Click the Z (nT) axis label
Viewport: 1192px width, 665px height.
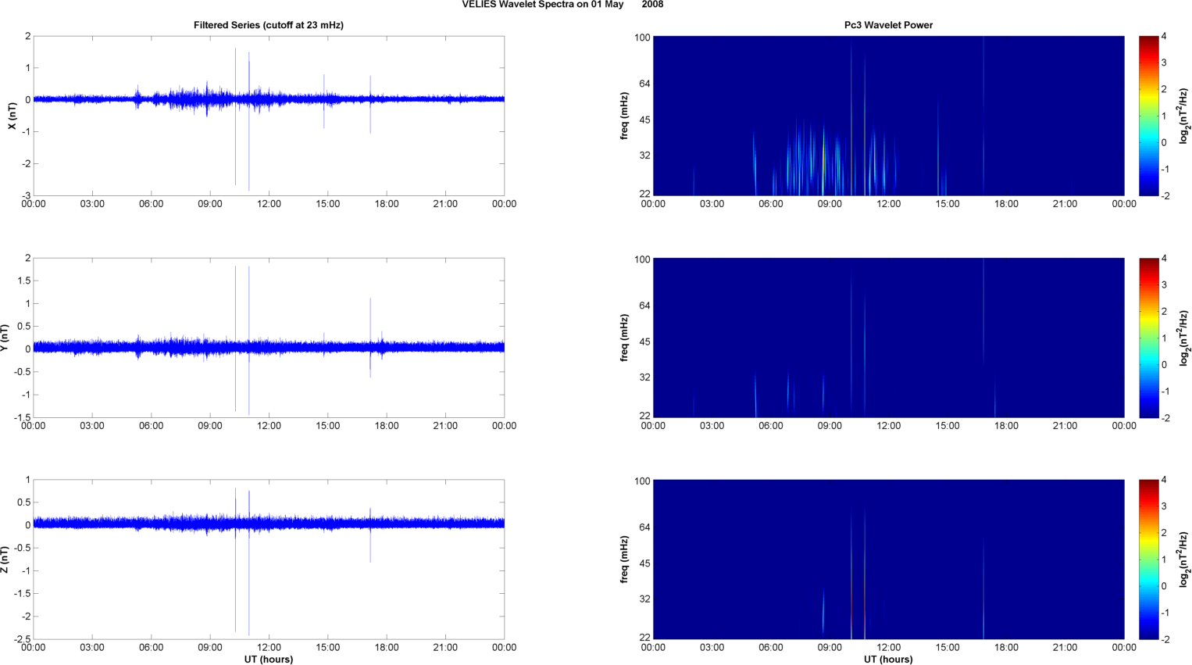pos(5,560)
